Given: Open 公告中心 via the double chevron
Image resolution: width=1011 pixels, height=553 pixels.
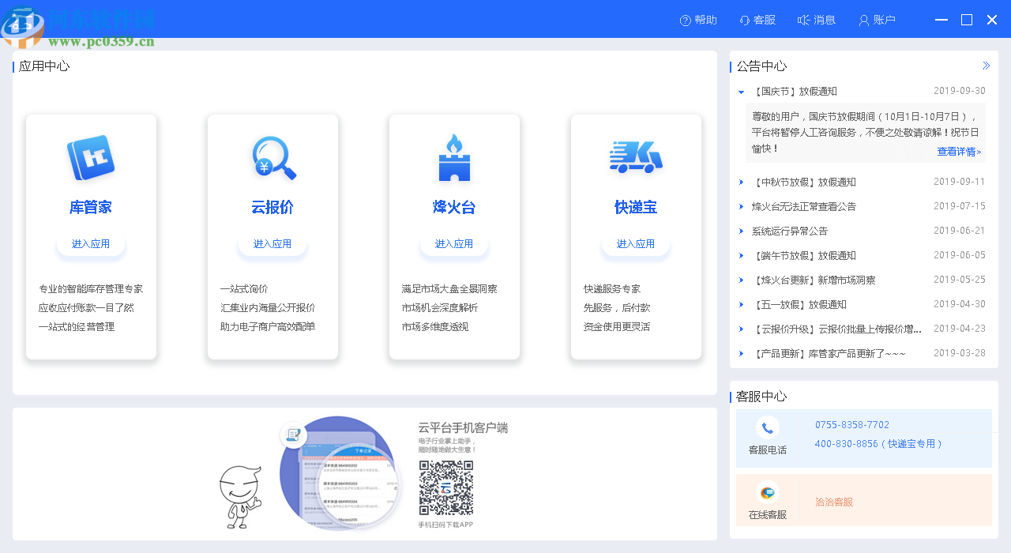Looking at the screenshot, I should pos(986,66).
